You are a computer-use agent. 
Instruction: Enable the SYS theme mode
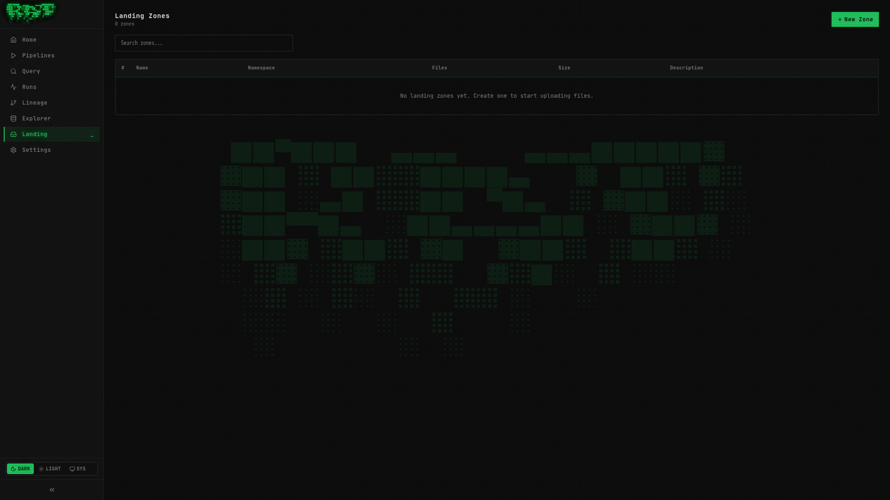[x=77, y=469]
